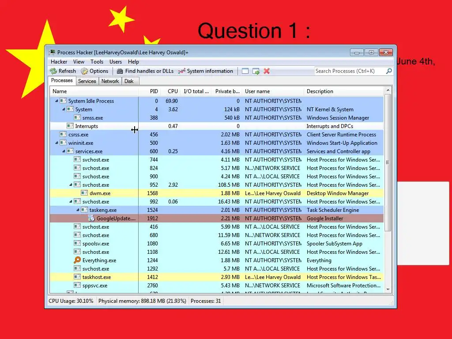Select the svchost.exe row with PID 900
452x339 pixels.
[216, 177]
